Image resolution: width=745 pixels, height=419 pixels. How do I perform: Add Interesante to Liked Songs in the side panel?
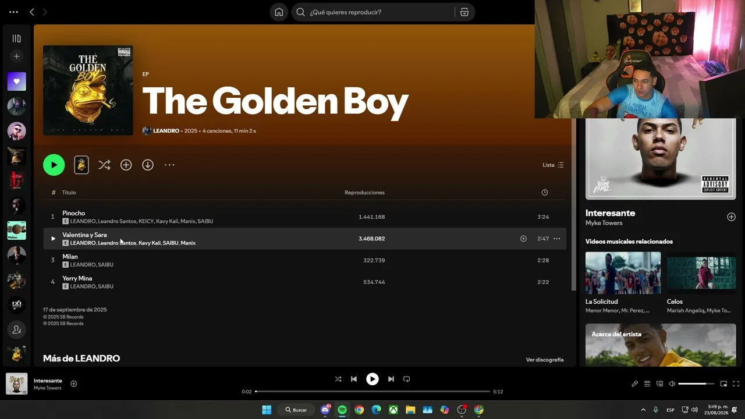click(x=731, y=217)
